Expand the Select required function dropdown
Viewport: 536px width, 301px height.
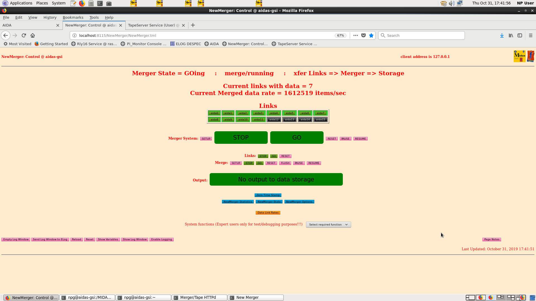[328, 225]
